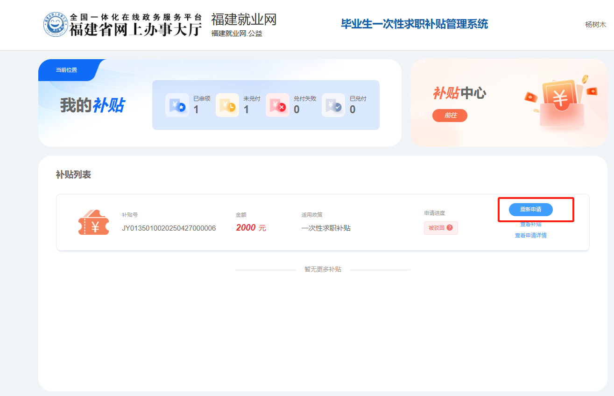Click the 福建就业网 site title
Screen dimensions: 614x396
[243, 20]
